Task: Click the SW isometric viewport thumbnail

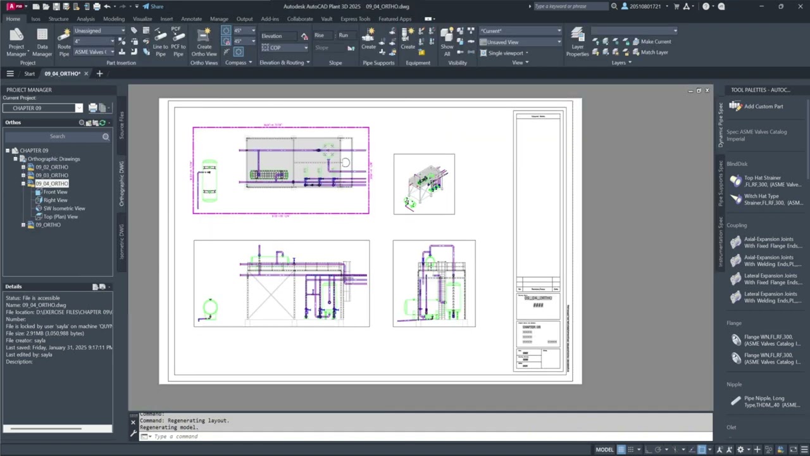Action: coord(424,184)
